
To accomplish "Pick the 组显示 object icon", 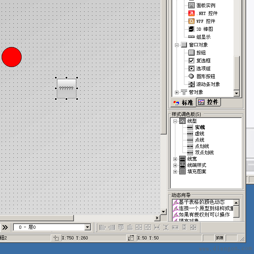I will 191,37.
